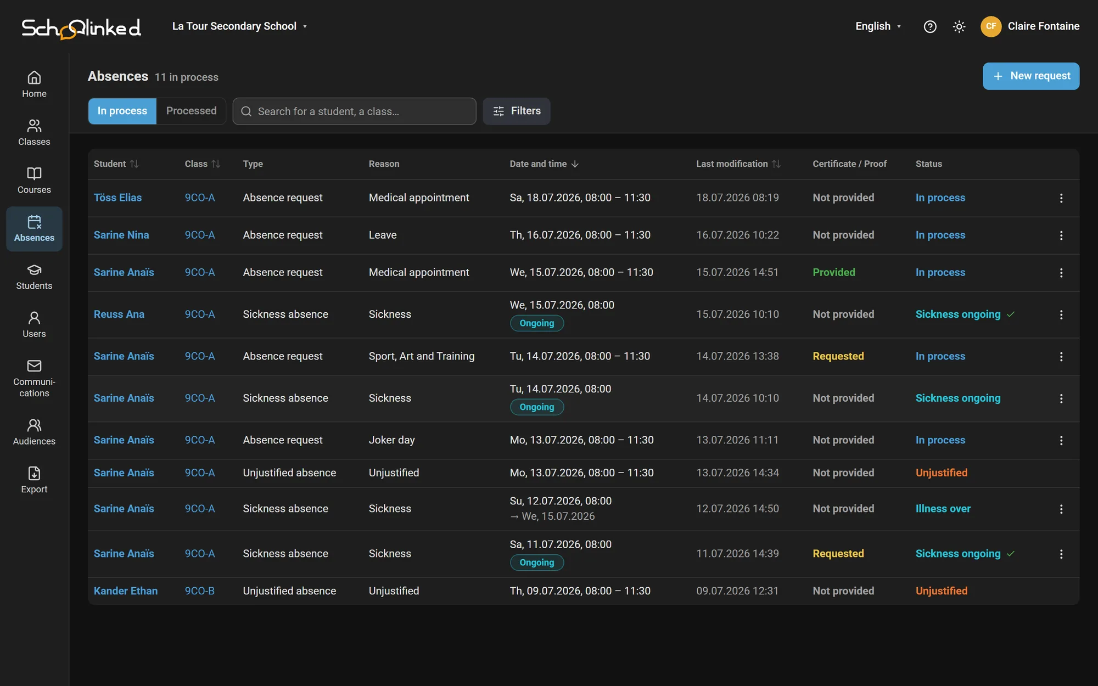Image resolution: width=1098 pixels, height=686 pixels.
Task: Sort table by Last modification column
Action: tap(738, 164)
